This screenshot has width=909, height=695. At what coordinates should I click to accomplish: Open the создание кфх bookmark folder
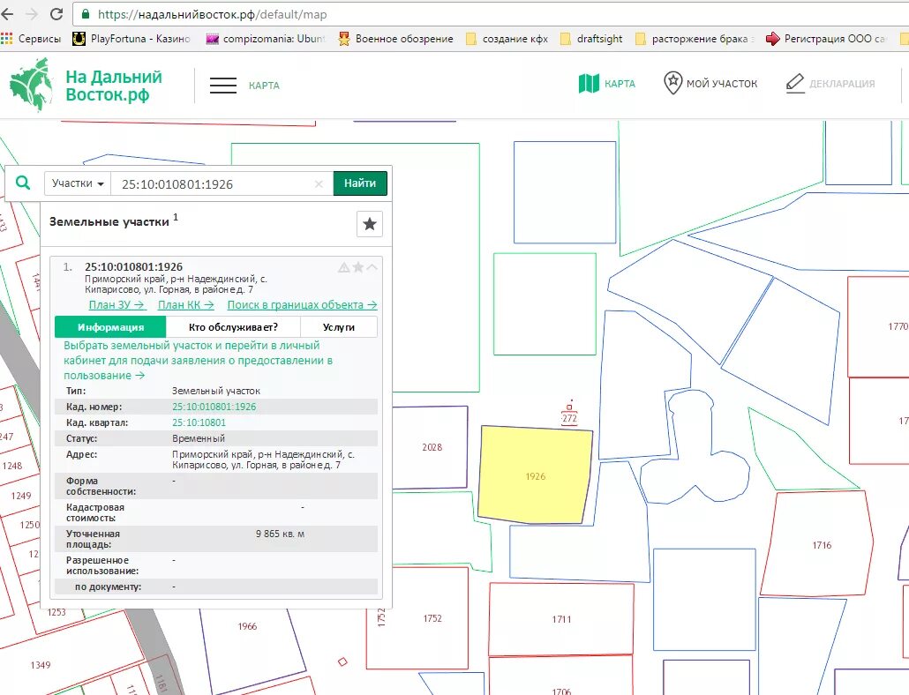pyautogui.click(x=507, y=39)
